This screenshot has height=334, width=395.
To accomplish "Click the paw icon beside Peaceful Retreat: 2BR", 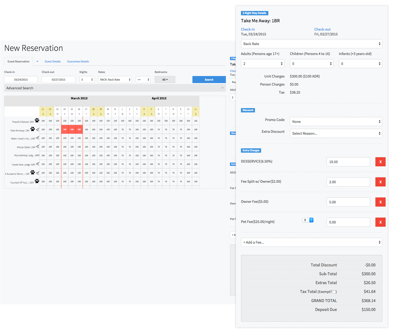I will pyautogui.click(x=37, y=120).
